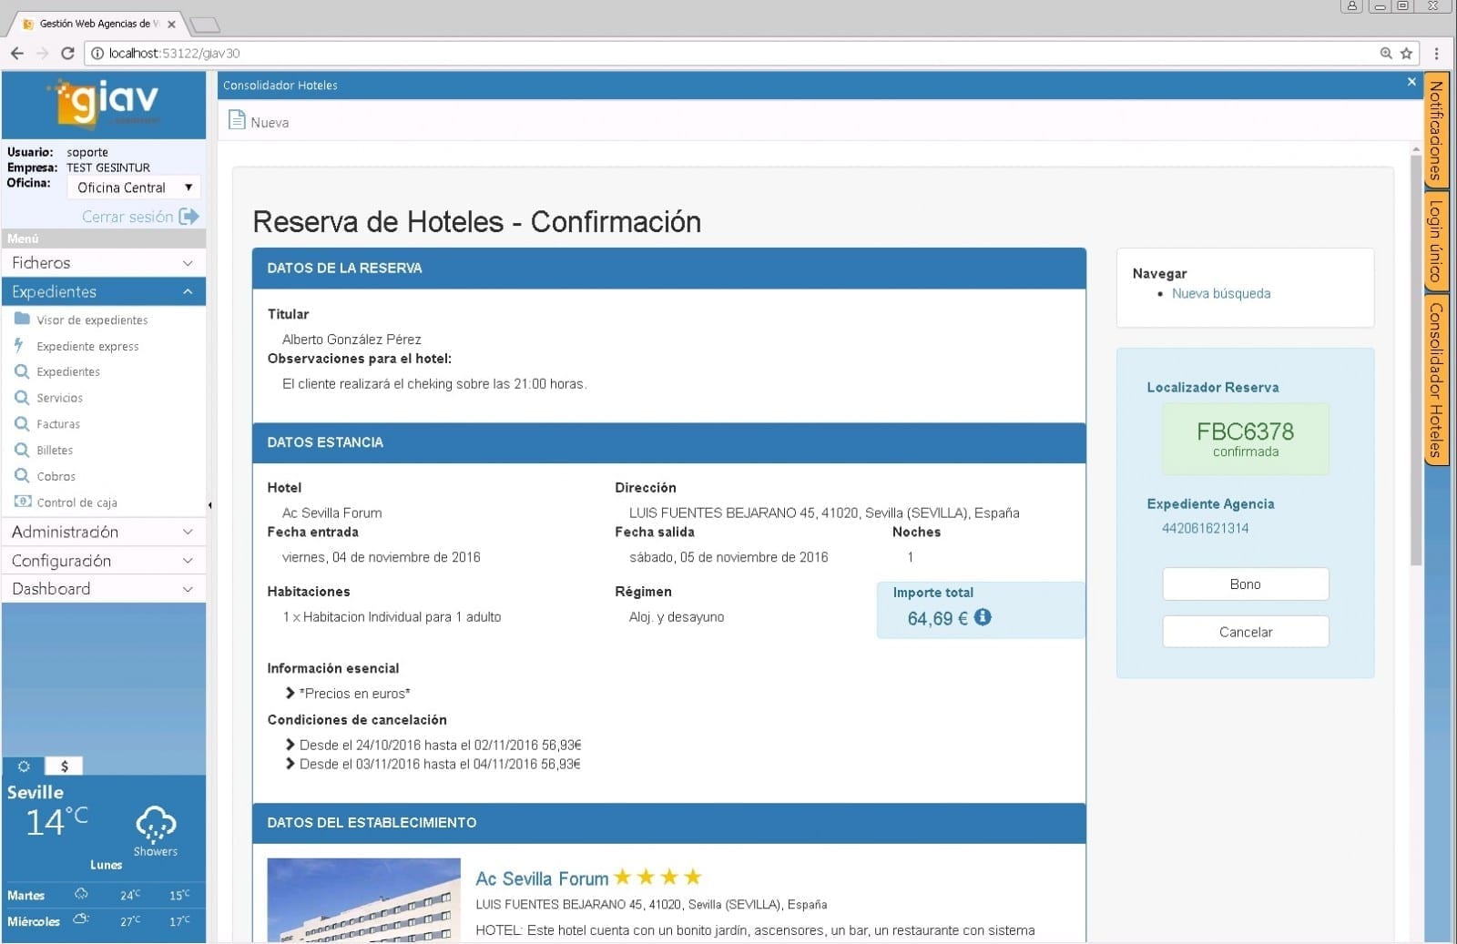The height and width of the screenshot is (944, 1457).
Task: Expand the Dashboard menu section
Action: click(104, 589)
